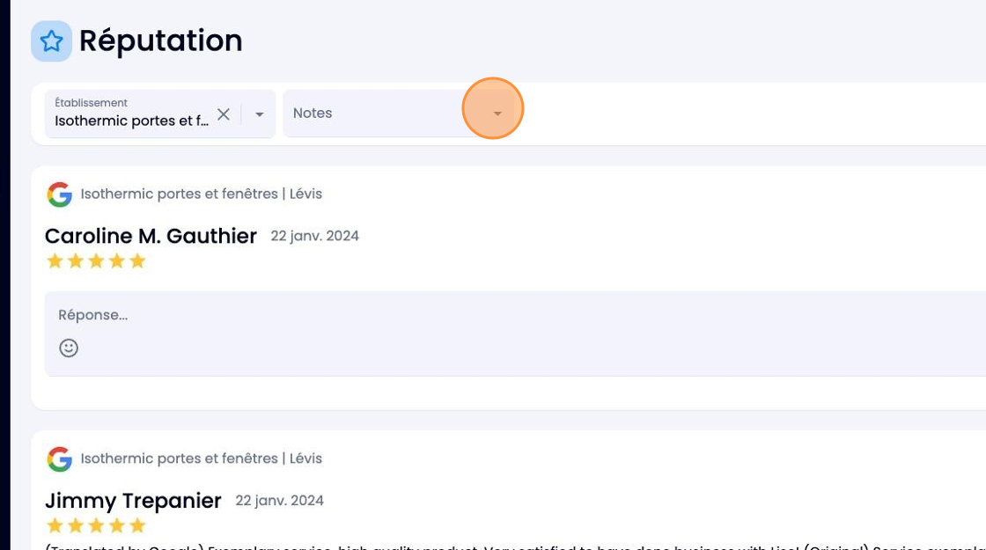Screen dimensions: 986x550
Task: Click the establishment label above Caroline's review
Action: [x=202, y=194]
